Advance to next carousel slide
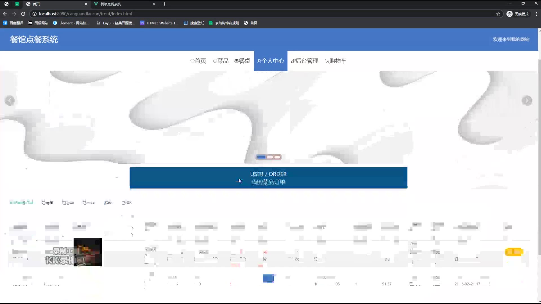541x304 pixels. [527, 100]
